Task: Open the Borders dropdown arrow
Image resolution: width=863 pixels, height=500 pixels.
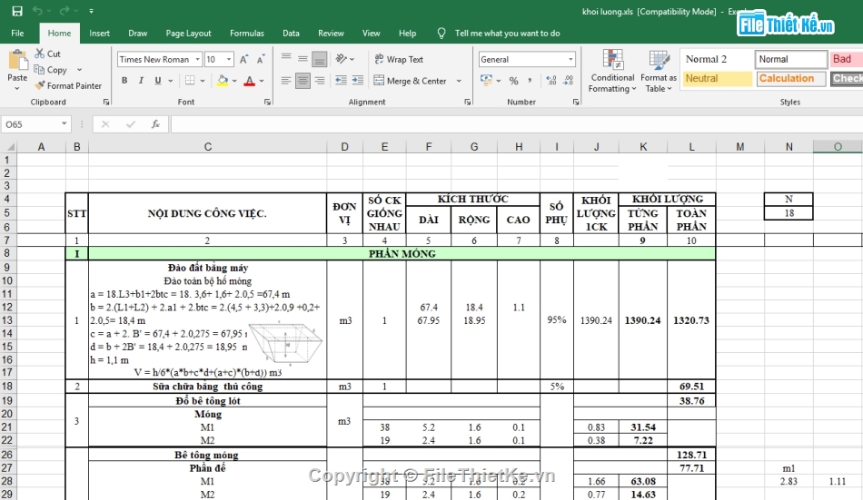Action: coord(203,81)
